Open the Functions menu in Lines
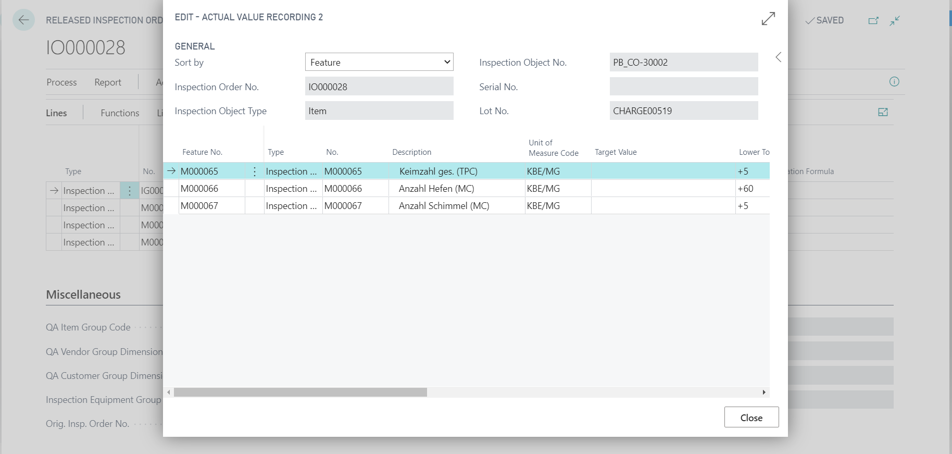 (120, 113)
